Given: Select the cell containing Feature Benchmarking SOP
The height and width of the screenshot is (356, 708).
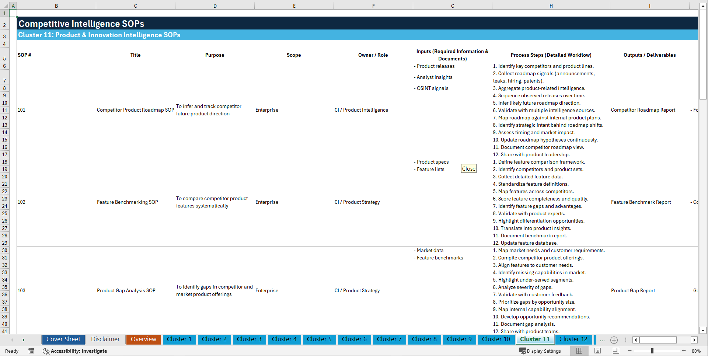Looking at the screenshot, I should click(127, 202).
